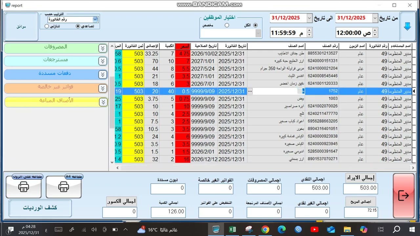Click the مربى فراولة الواحة item cell

(x=276, y=69)
